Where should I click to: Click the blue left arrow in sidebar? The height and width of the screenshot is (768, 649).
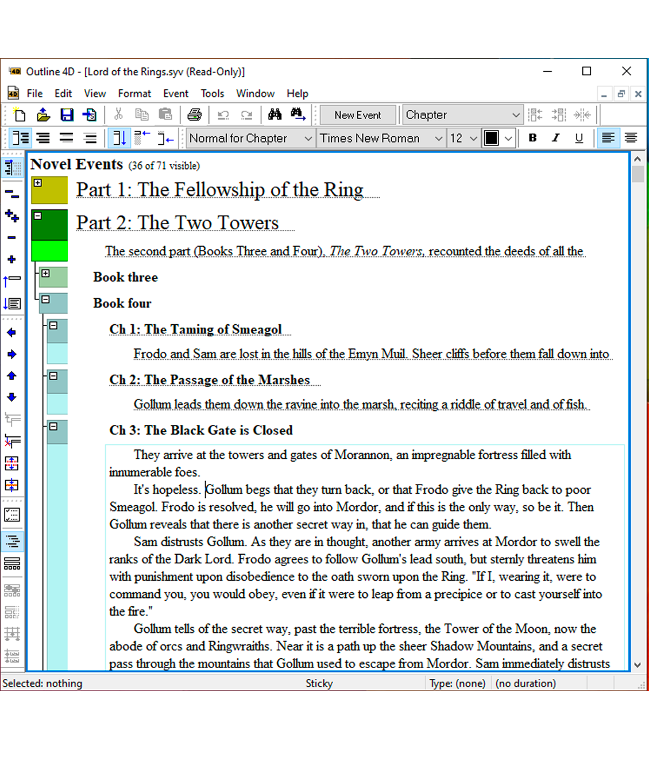[11, 333]
